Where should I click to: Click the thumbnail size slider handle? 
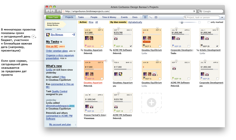coord(182,22)
